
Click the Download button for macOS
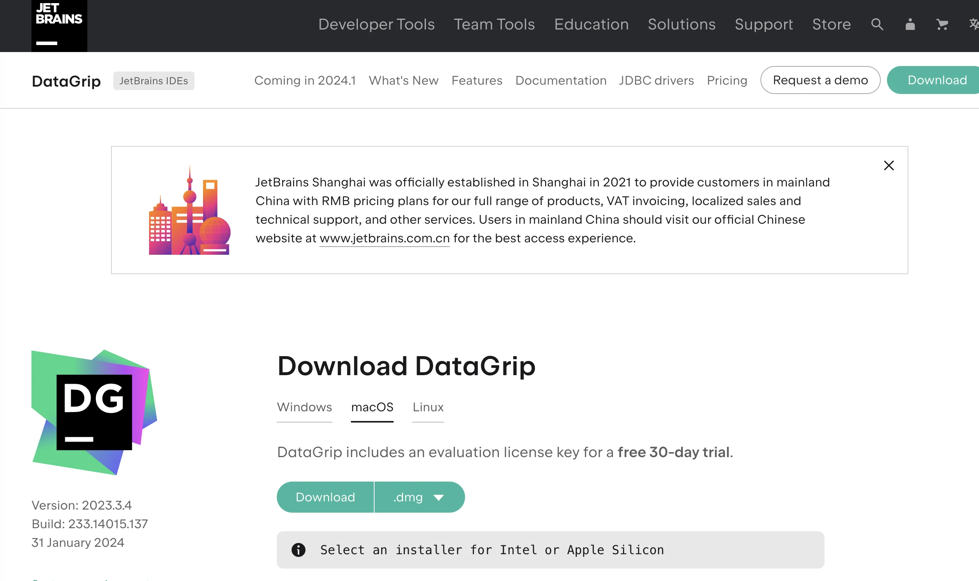[325, 497]
